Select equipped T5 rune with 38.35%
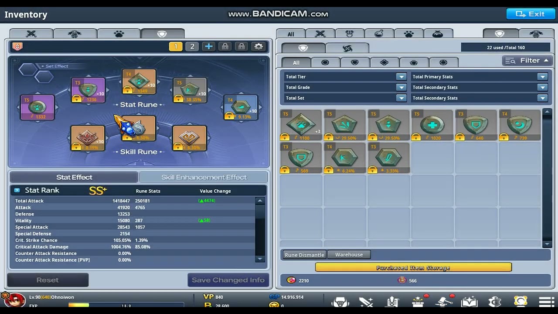This screenshot has height=314, width=558. tap(190, 90)
